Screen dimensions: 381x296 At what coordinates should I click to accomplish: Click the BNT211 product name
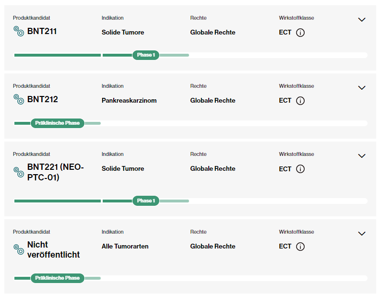pyautogui.click(x=43, y=32)
